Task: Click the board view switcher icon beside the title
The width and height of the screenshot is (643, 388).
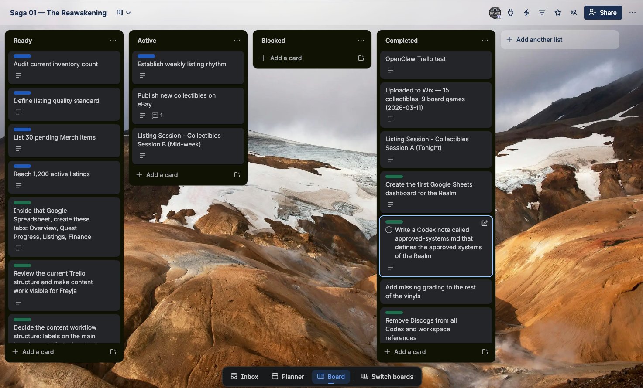Action: tap(119, 13)
